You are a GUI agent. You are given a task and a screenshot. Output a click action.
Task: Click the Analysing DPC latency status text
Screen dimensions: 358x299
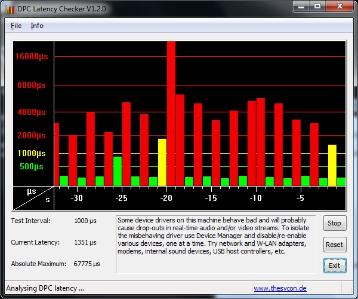[x=45, y=288]
